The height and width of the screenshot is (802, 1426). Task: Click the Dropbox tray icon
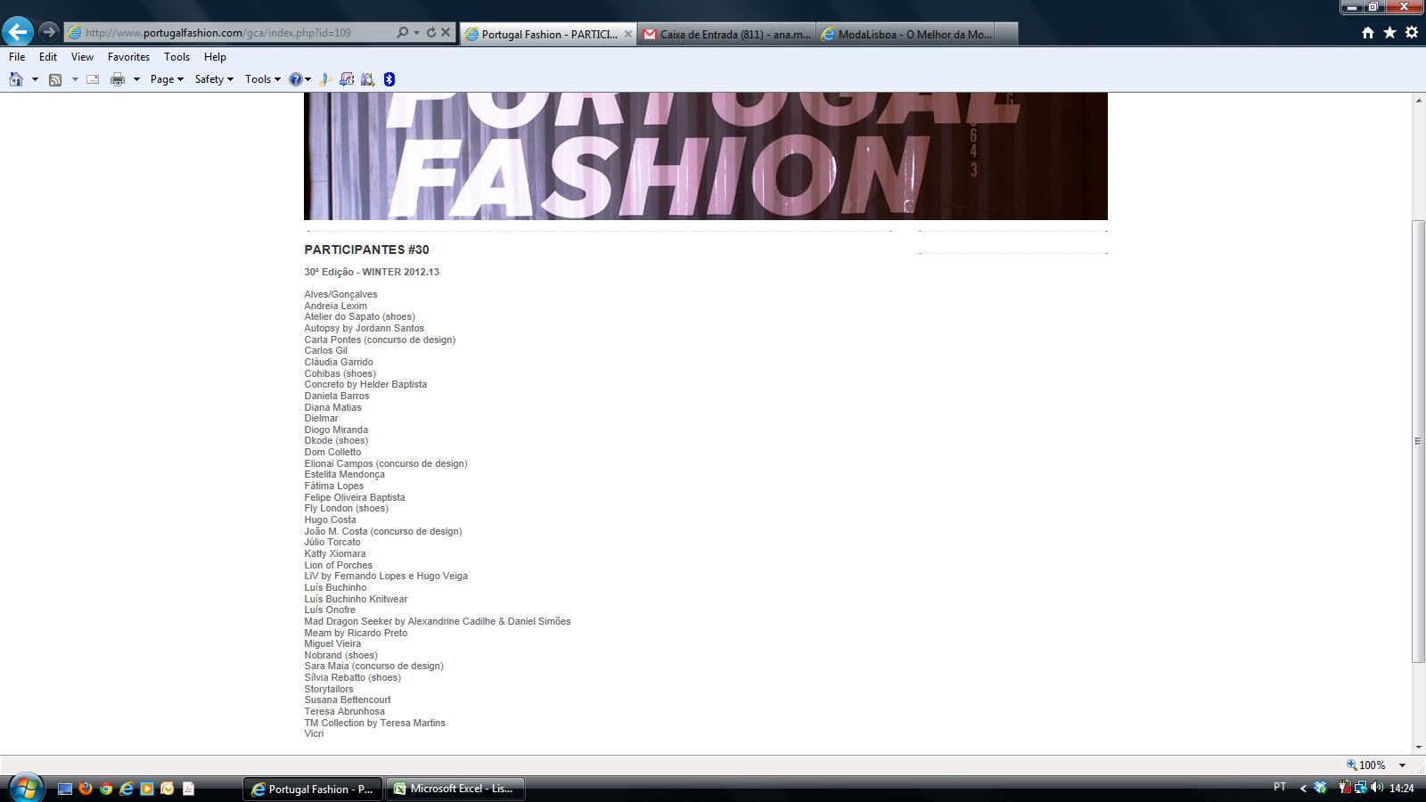pos(1321,788)
